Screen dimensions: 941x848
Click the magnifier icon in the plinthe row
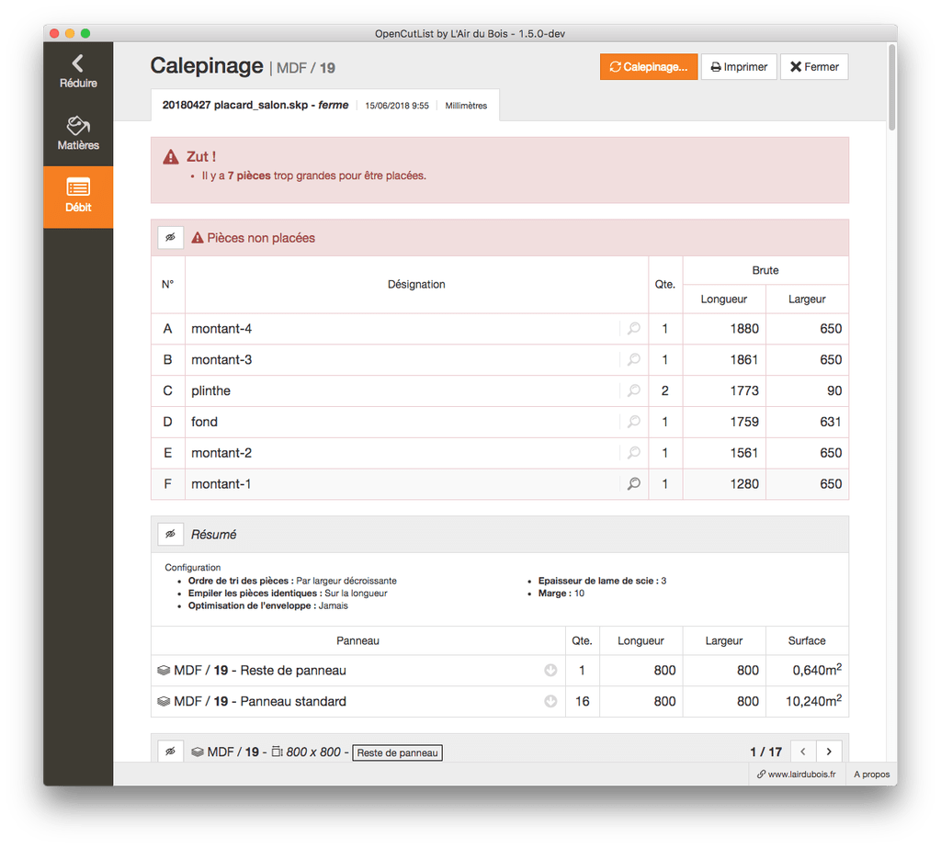tap(634, 390)
